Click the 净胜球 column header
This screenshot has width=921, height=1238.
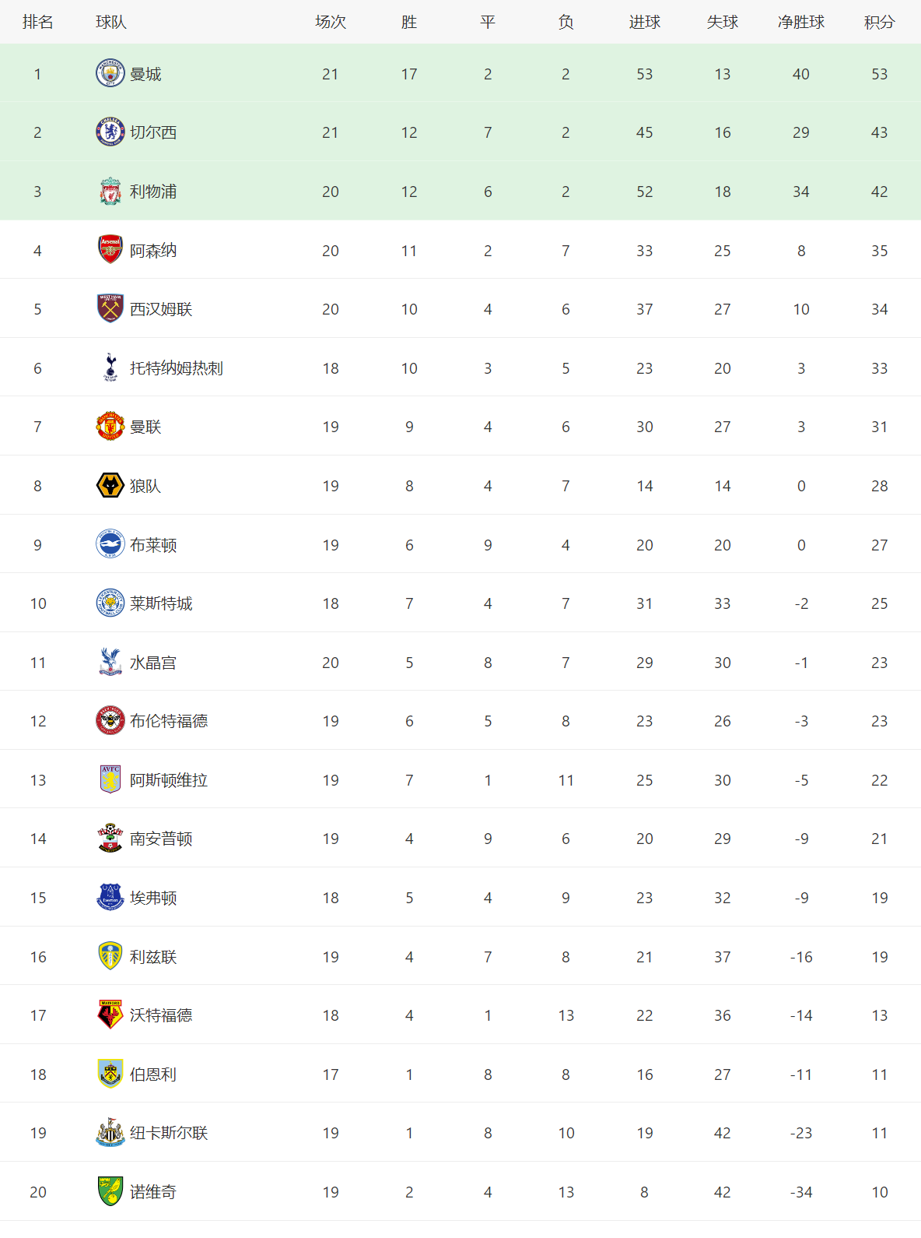pos(801,22)
